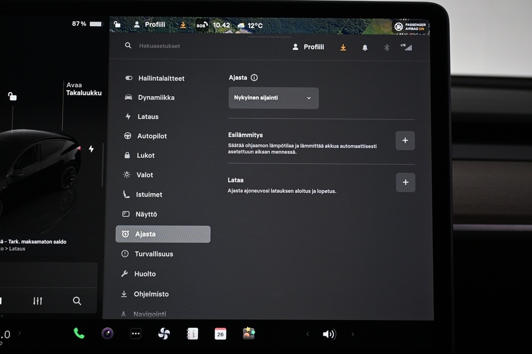Open climate fan controls in bottom dock
Screen dimensions: 532x354
pyautogui.click(x=164, y=334)
